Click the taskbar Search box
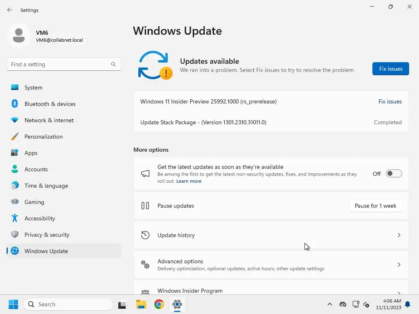Image resolution: width=419 pixels, height=314 pixels. point(68,304)
